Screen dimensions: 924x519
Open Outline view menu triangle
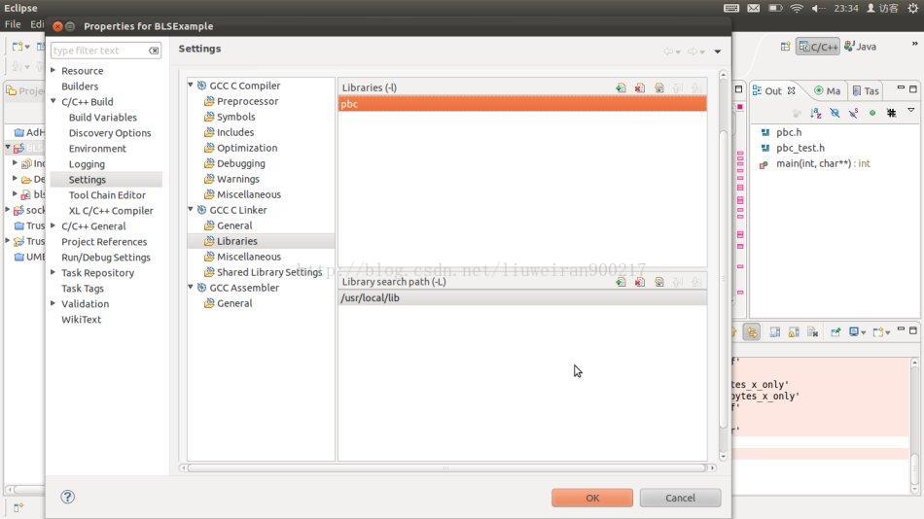coord(911,110)
